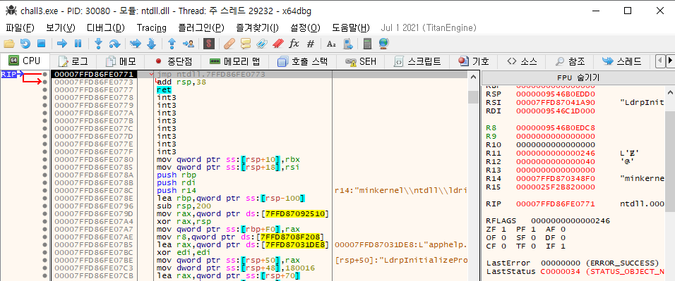Switch to the 호출 스택 tab
This screenshot has width=675, height=281.
click(x=303, y=61)
